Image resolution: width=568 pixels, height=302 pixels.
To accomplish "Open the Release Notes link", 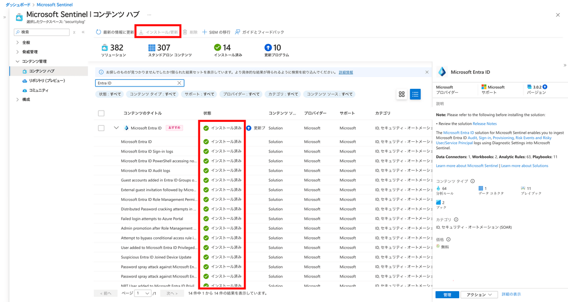I will (485, 124).
